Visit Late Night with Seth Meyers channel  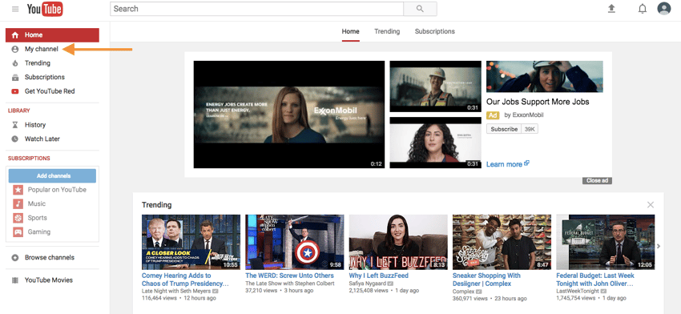[x=176, y=291]
